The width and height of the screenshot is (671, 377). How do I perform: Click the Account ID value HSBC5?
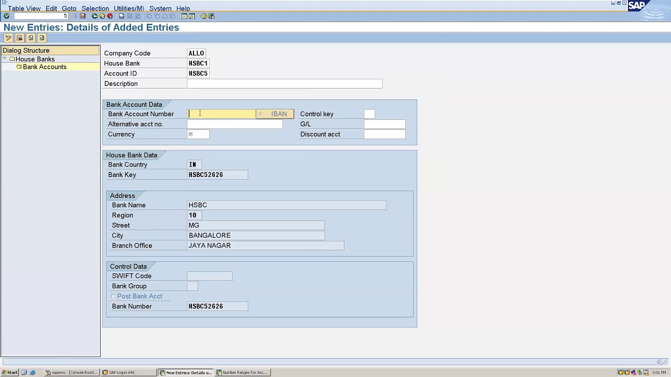[x=198, y=74]
